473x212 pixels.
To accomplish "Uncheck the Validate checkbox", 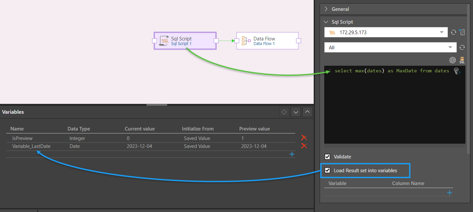I will pos(328,157).
